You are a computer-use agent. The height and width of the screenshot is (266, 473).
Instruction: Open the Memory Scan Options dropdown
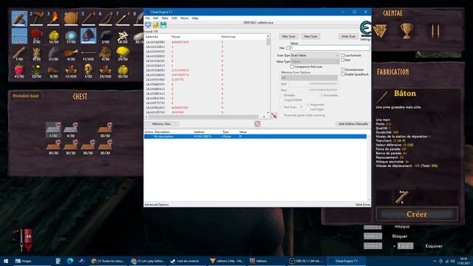309,78
